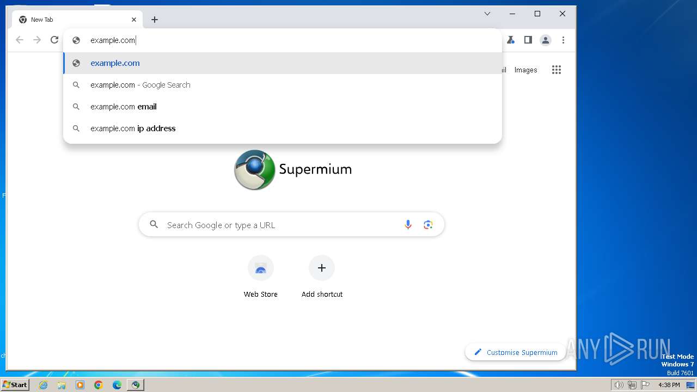The width and height of the screenshot is (697, 392).
Task: Open the Google apps grid
Action: pos(556,70)
